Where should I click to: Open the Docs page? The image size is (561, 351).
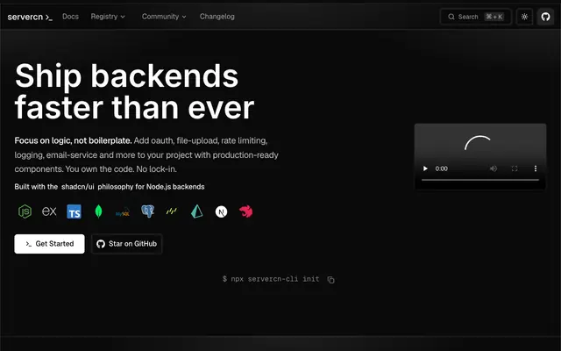[70, 17]
